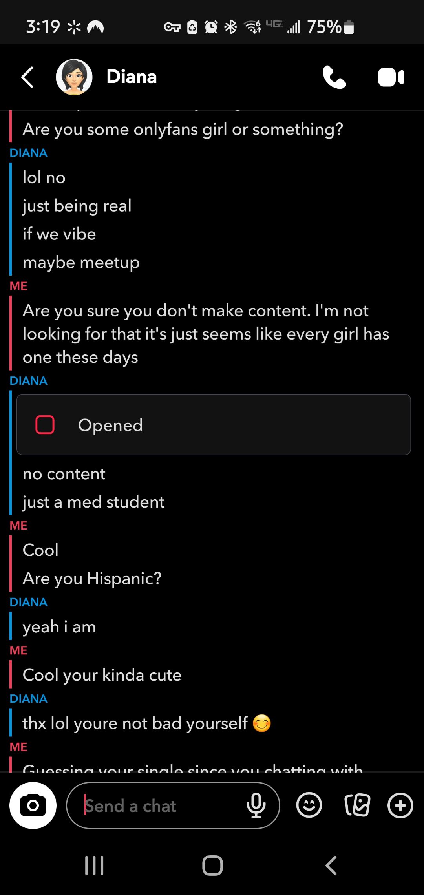Viewport: 424px width, 895px height.
Task: Tap Diana's name in the header
Action: (x=132, y=77)
